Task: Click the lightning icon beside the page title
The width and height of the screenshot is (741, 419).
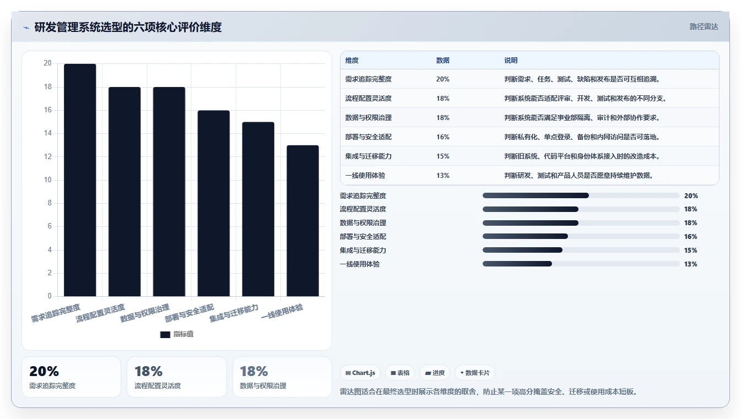Action: 26,28
